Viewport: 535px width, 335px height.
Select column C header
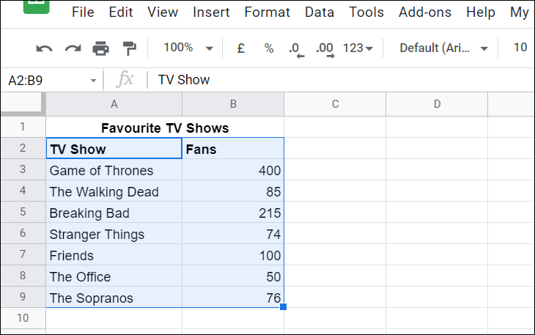coord(335,104)
